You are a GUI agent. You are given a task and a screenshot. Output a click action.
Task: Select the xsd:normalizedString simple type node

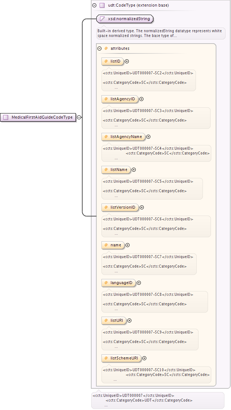pyautogui.click(x=125, y=19)
